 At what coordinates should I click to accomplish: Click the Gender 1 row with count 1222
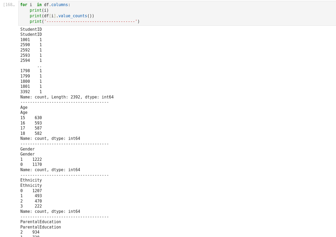[x=31, y=160]
